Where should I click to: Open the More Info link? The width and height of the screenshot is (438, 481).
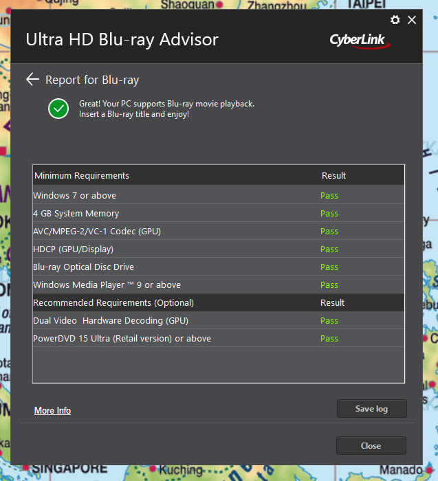point(52,410)
